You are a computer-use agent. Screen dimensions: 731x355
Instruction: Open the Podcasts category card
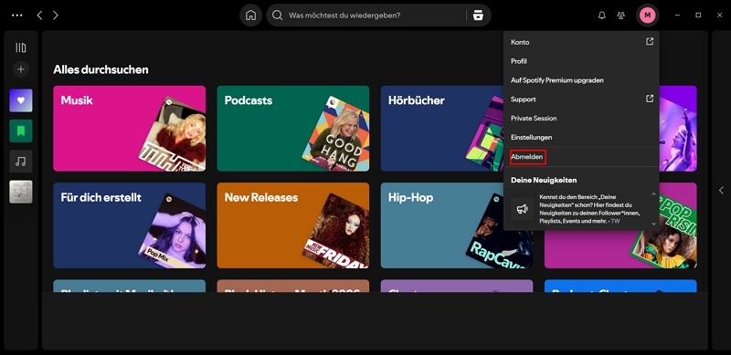[292, 128]
